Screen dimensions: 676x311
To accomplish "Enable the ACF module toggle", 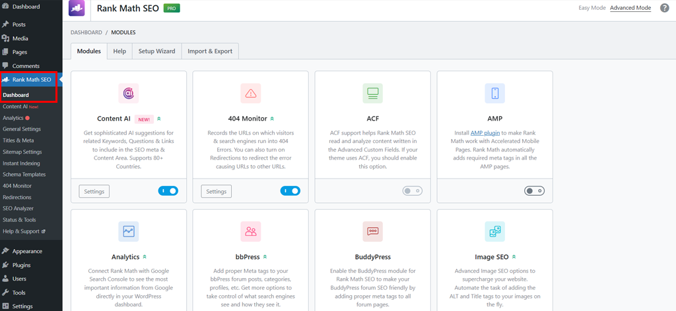I will click(413, 191).
